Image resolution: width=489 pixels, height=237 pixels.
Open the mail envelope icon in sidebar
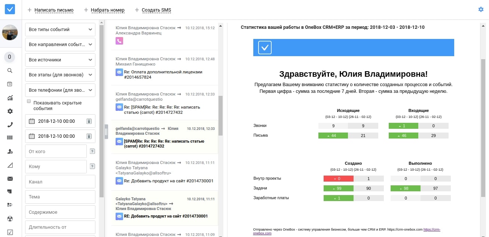(10, 179)
